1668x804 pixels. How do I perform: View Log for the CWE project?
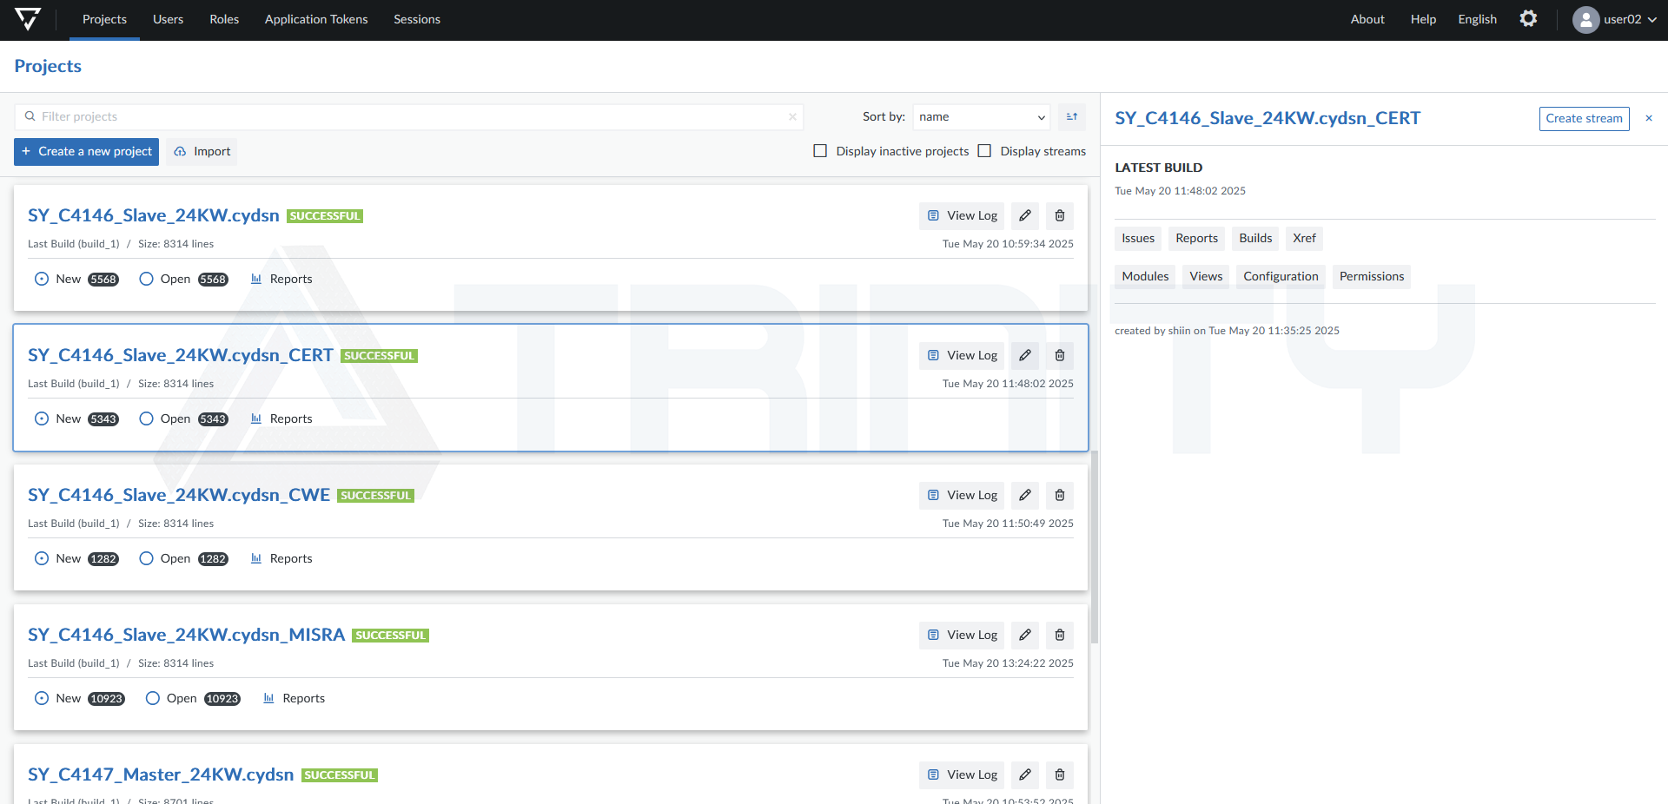click(962, 495)
